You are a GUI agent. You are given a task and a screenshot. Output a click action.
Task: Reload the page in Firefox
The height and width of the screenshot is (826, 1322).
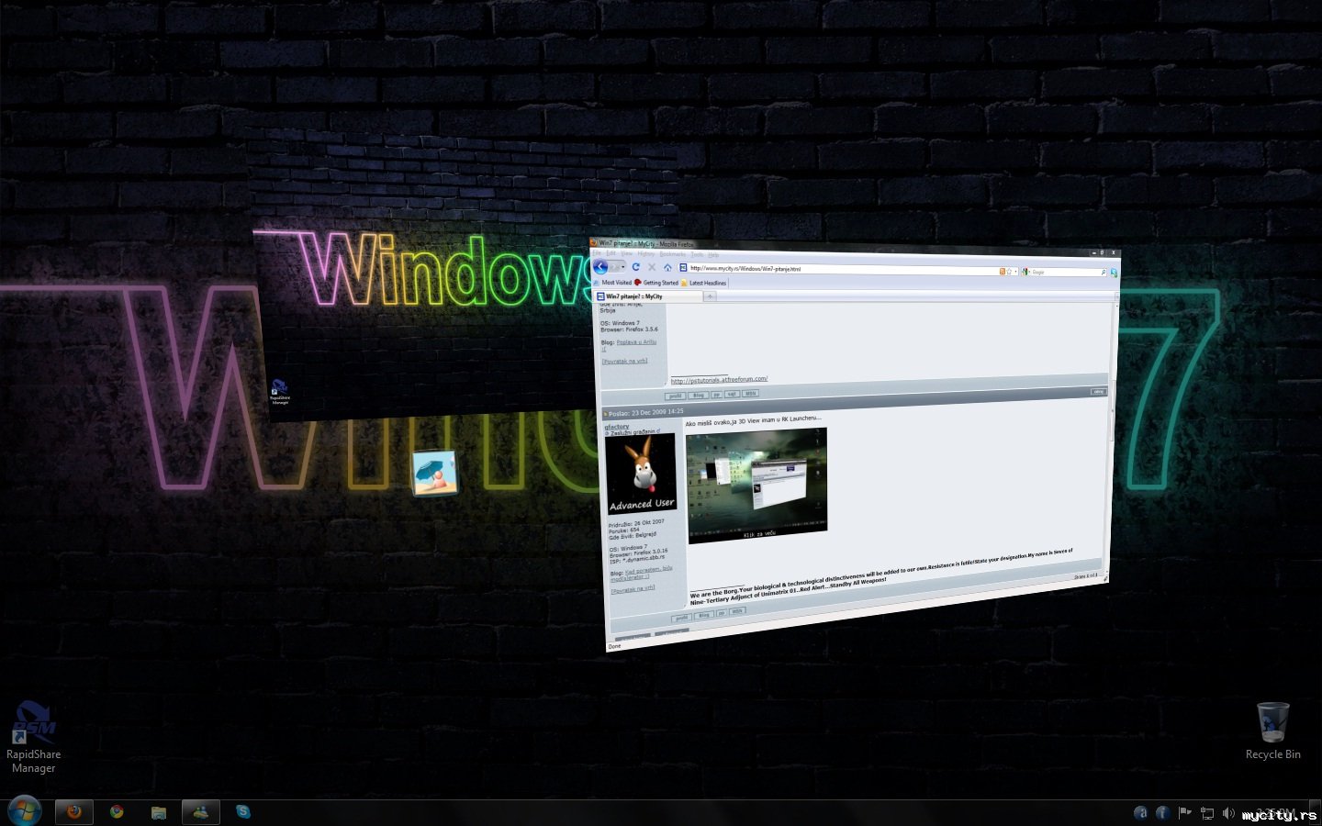pos(635,267)
